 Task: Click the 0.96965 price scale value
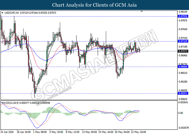(x=183, y=55)
